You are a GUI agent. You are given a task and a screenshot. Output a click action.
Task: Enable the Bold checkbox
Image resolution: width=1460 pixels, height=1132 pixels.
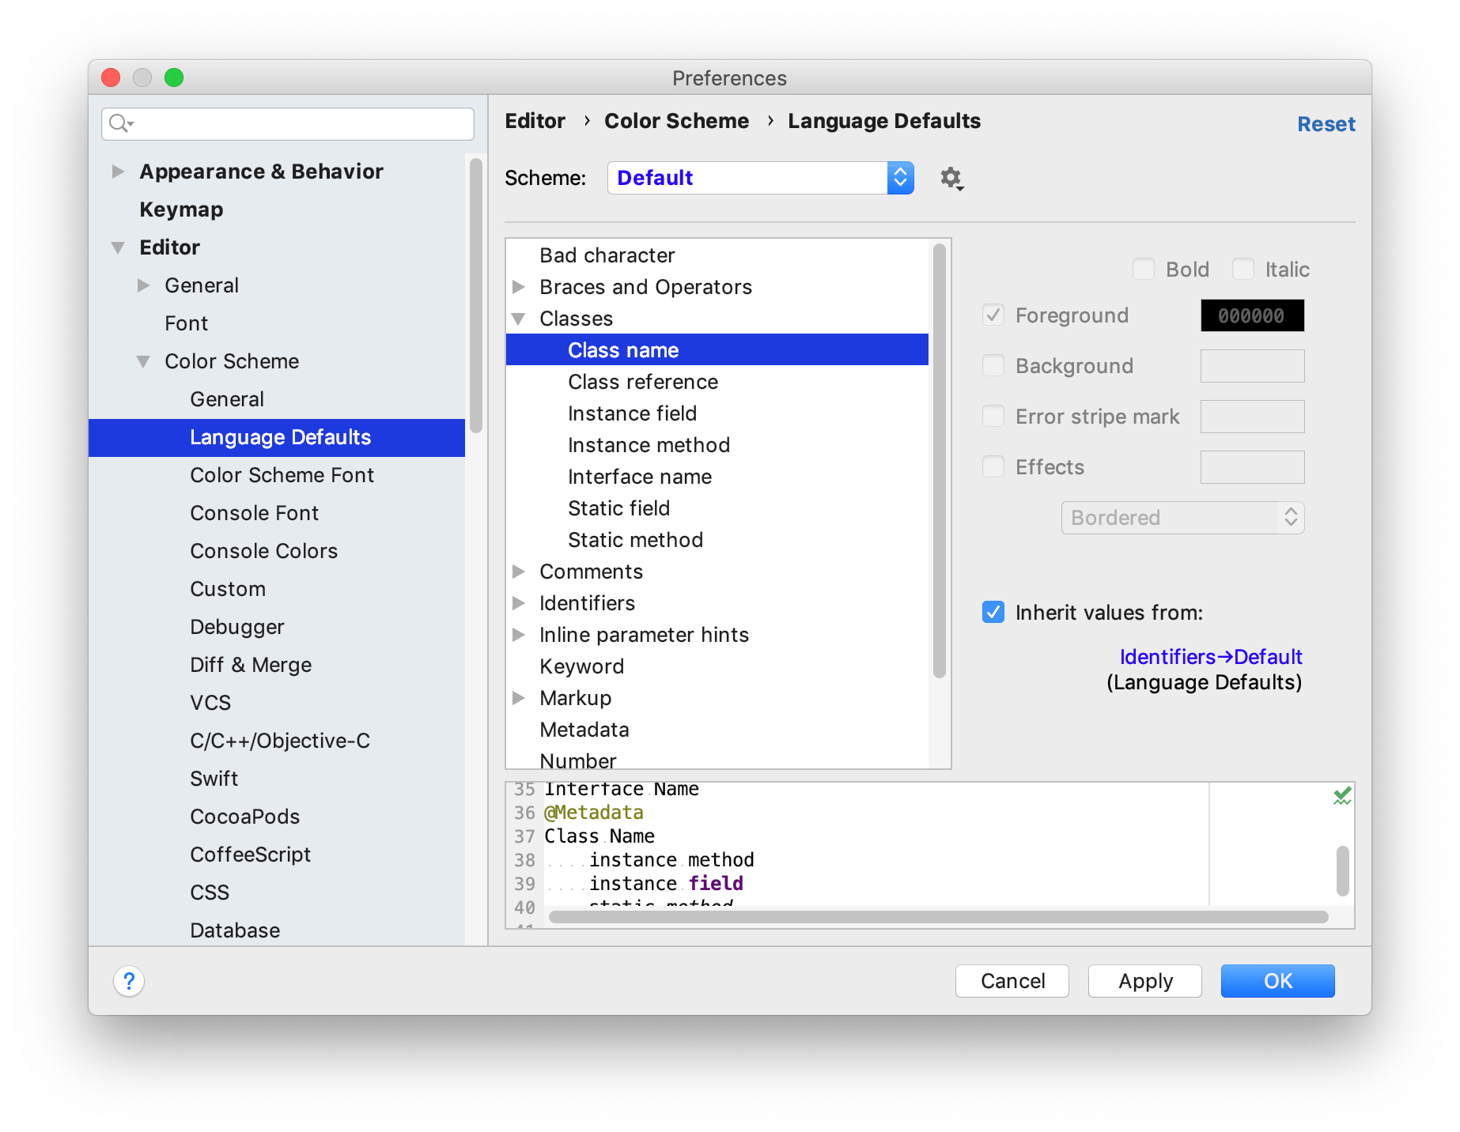1143,270
